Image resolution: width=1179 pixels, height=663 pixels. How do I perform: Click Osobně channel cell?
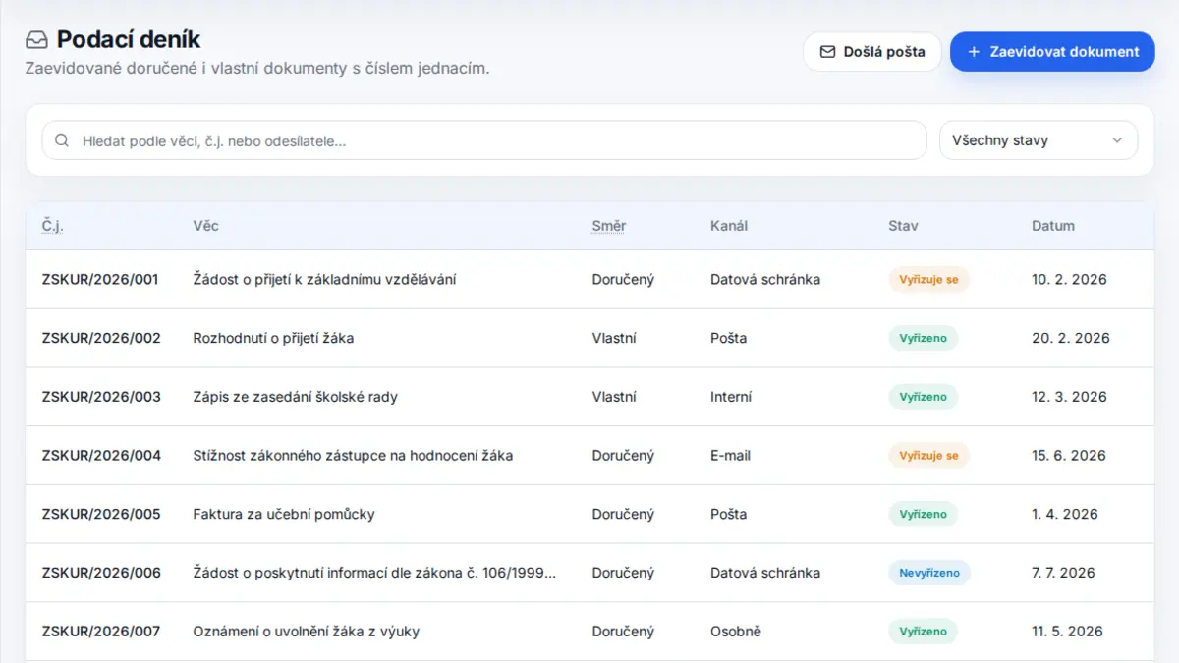736,631
